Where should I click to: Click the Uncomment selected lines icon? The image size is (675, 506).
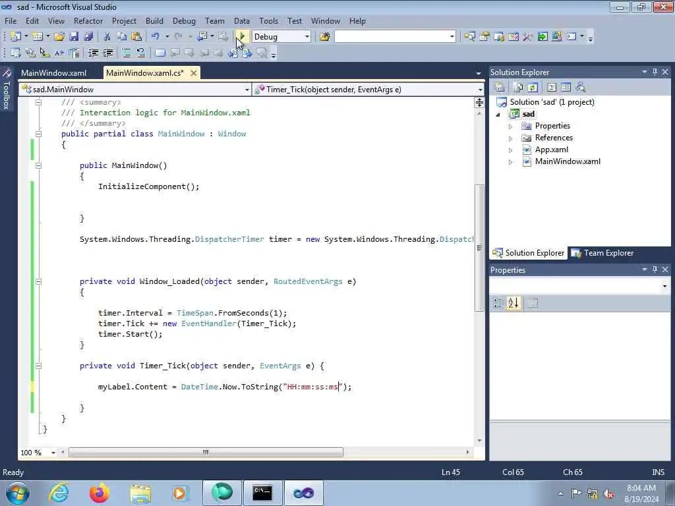pos(141,53)
